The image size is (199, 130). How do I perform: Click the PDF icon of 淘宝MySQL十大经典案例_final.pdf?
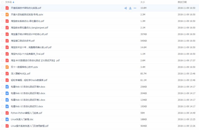coord(7,54)
